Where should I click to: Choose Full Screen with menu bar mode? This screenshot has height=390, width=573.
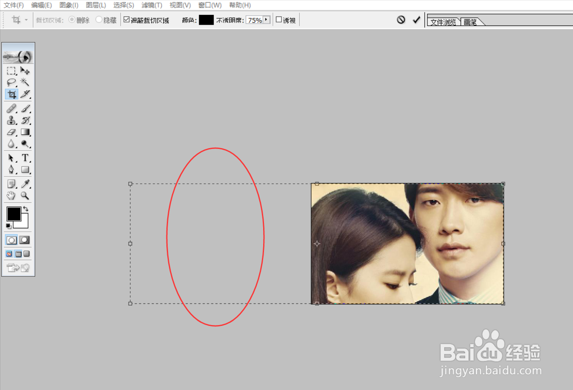18,254
